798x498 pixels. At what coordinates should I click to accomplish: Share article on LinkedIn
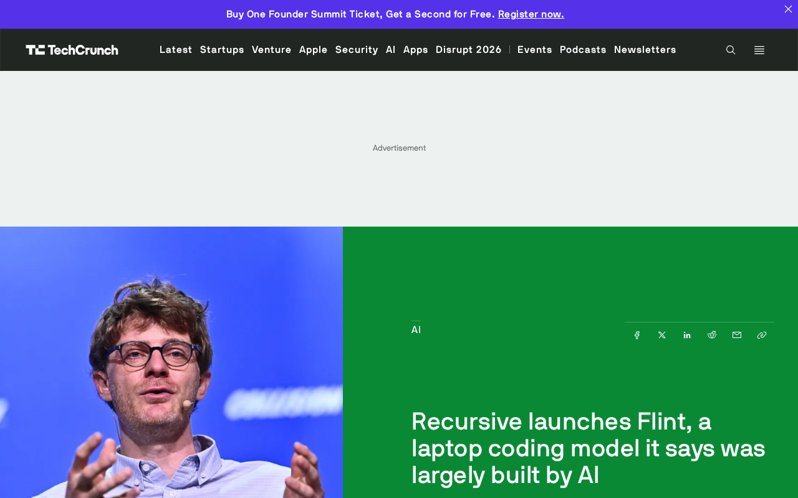(x=687, y=335)
